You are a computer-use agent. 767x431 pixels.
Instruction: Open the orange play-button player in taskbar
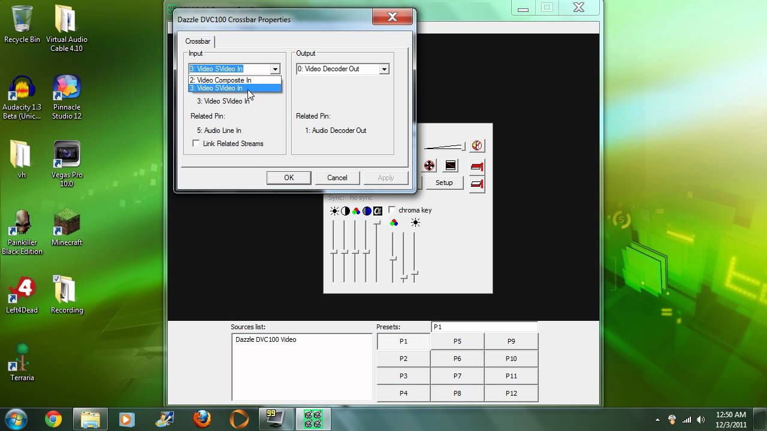coord(239,419)
